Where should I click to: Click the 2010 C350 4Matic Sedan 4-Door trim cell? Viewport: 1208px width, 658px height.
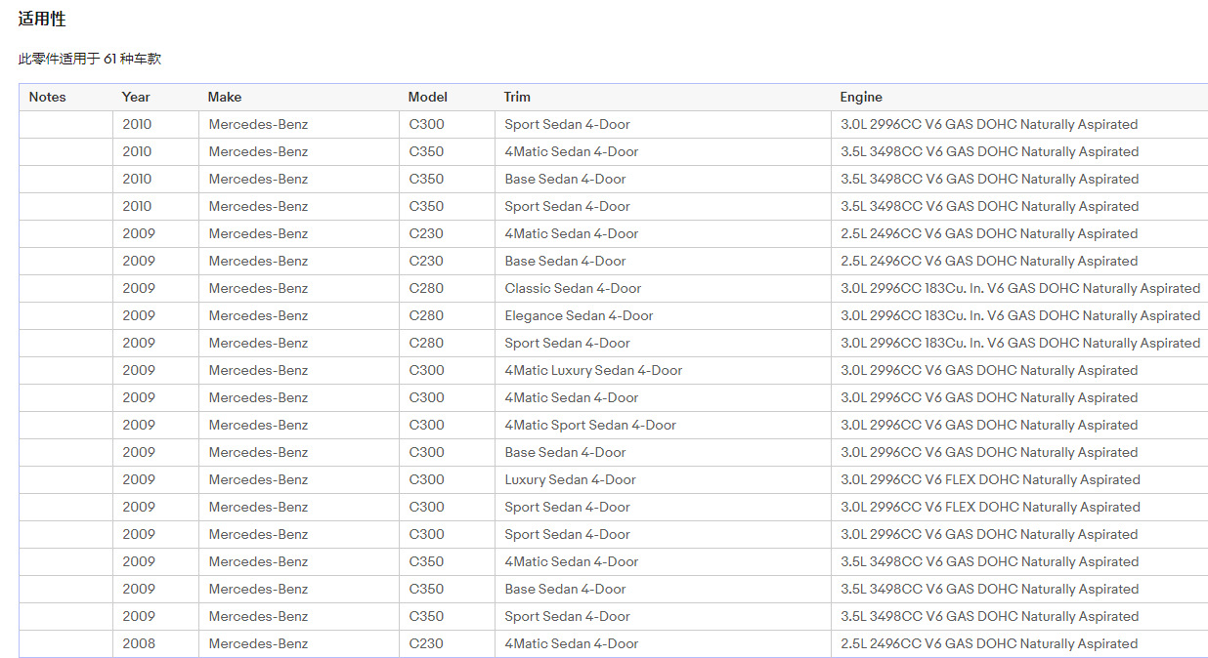(x=663, y=152)
